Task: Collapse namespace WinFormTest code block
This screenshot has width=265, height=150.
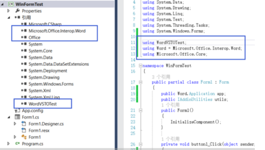Action: [x=140, y=65]
